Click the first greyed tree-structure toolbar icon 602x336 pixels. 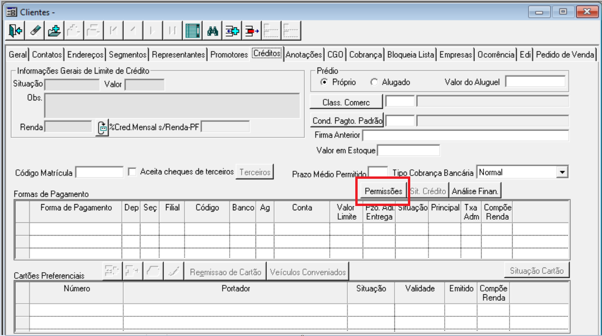pos(272,31)
